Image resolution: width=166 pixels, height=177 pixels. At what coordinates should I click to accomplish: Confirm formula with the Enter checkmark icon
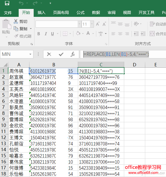(61, 54)
